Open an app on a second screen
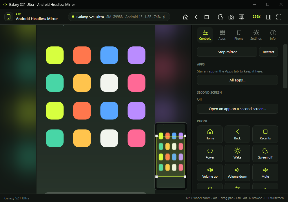The width and height of the screenshot is (288, 202). pyautogui.click(x=237, y=109)
